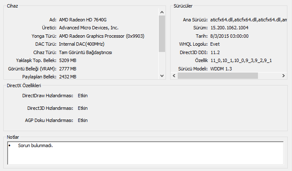Click the 'Yaklaşık Top. Bellek:' label
Viewport: 292px width, 171px height.
[x=36, y=60]
